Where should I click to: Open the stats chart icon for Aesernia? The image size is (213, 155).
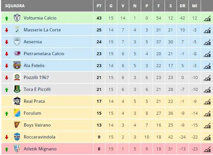coord(207,43)
